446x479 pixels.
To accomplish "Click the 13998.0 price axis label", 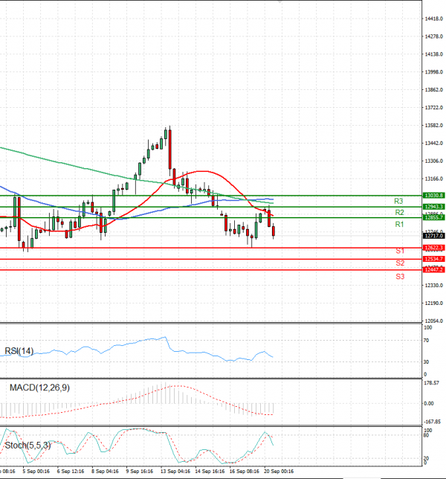I will (434, 72).
